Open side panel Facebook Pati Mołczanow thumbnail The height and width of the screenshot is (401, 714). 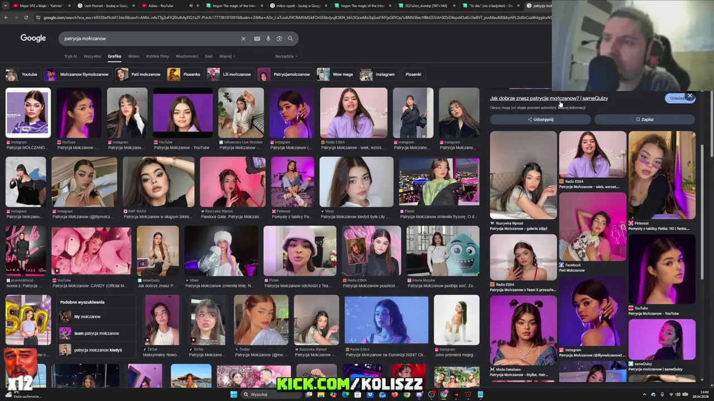pos(592,227)
